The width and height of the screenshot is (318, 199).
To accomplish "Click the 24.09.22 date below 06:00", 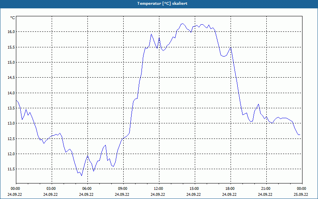I will point(86,194).
